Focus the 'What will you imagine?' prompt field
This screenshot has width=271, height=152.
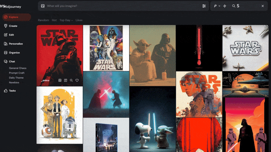tap(123, 6)
